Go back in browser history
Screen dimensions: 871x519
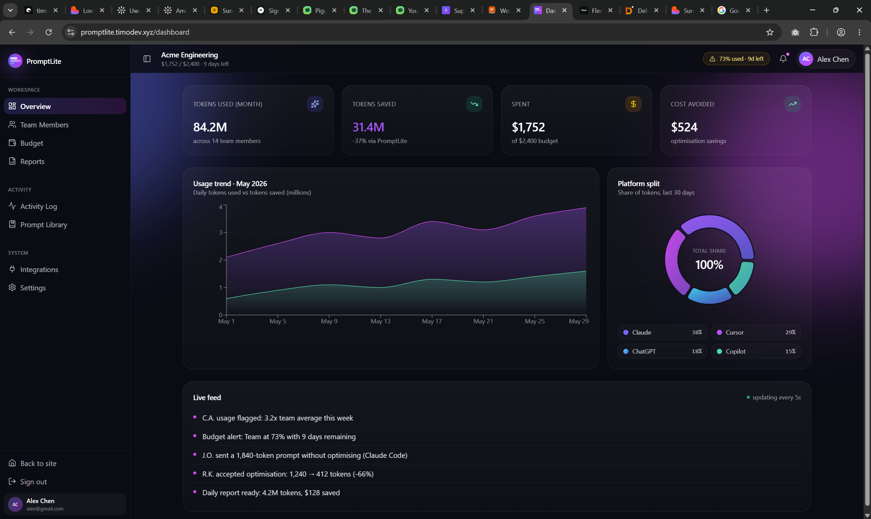tap(12, 32)
